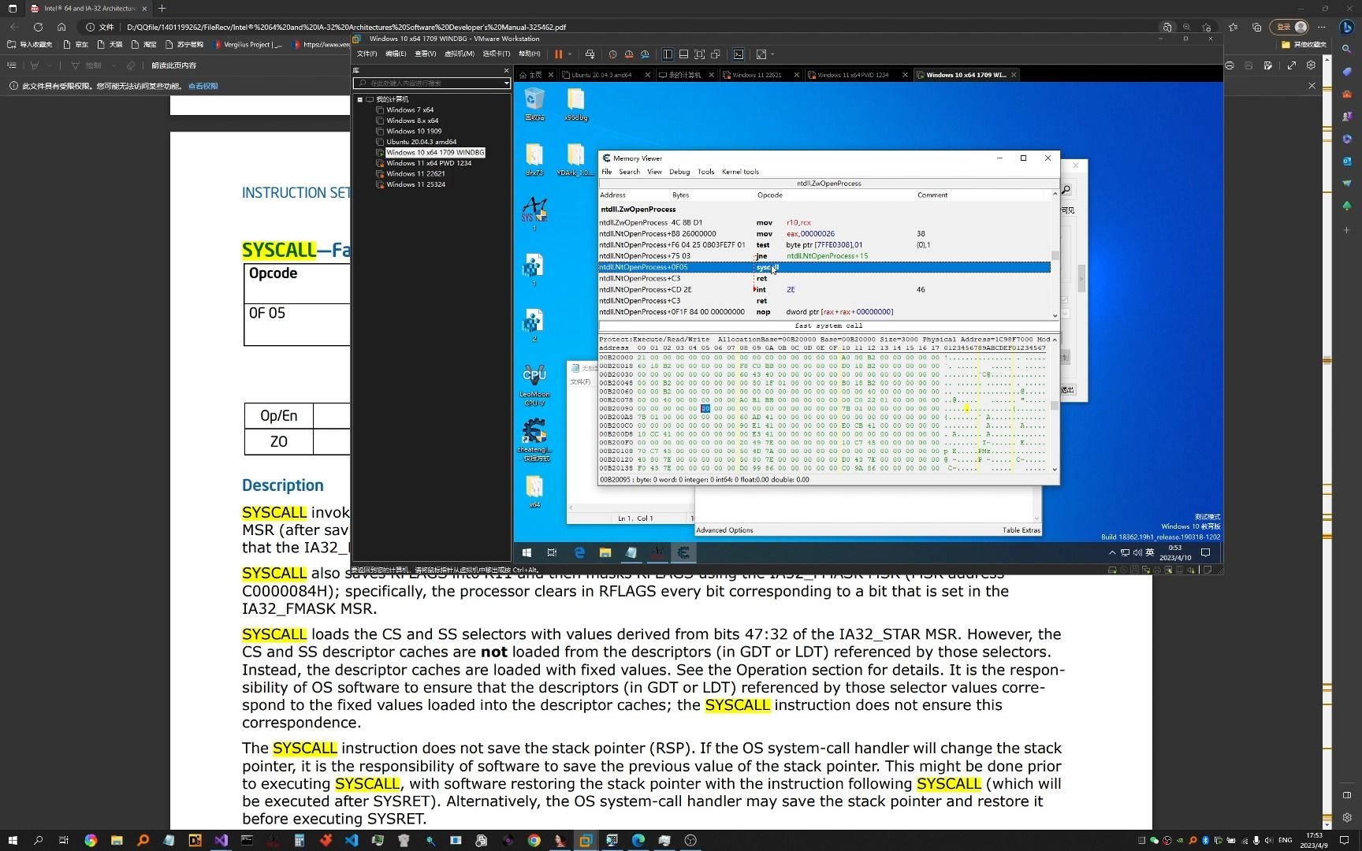The image size is (1362, 851).
Task: Select Windows 11 25324 in library
Action: 415,184
